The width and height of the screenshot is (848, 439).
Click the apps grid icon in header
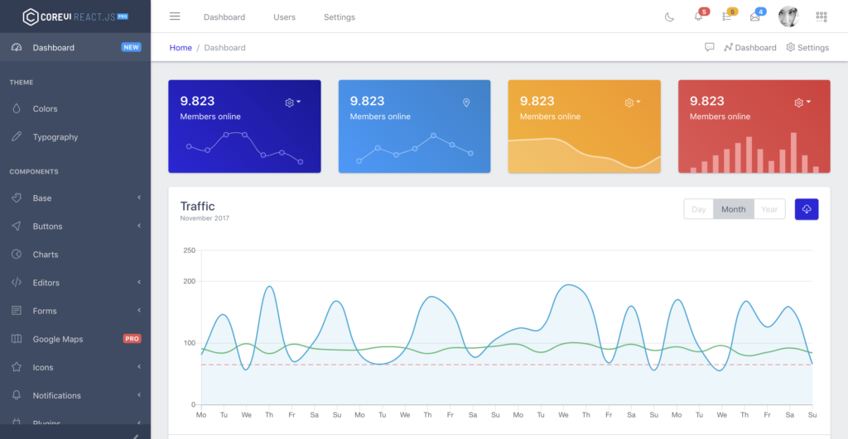click(x=821, y=17)
